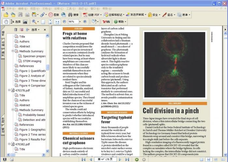This screenshot has height=162, width=228.
Task: Delete selected bookmark with trash icon
Action: click(x=15, y=30)
